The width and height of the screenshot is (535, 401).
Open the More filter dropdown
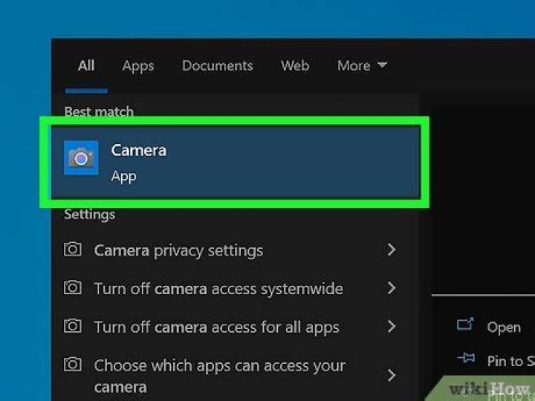362,65
